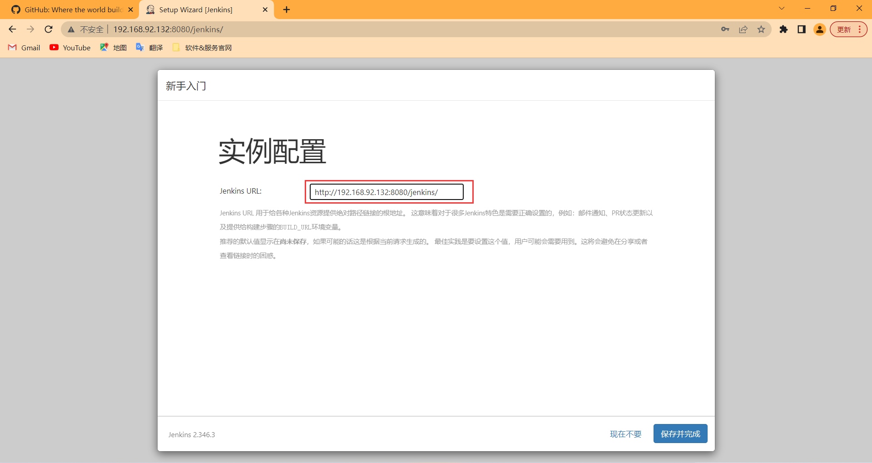Click the 现在不要 link
Viewport: 872px width, 463px height.
click(x=625, y=434)
